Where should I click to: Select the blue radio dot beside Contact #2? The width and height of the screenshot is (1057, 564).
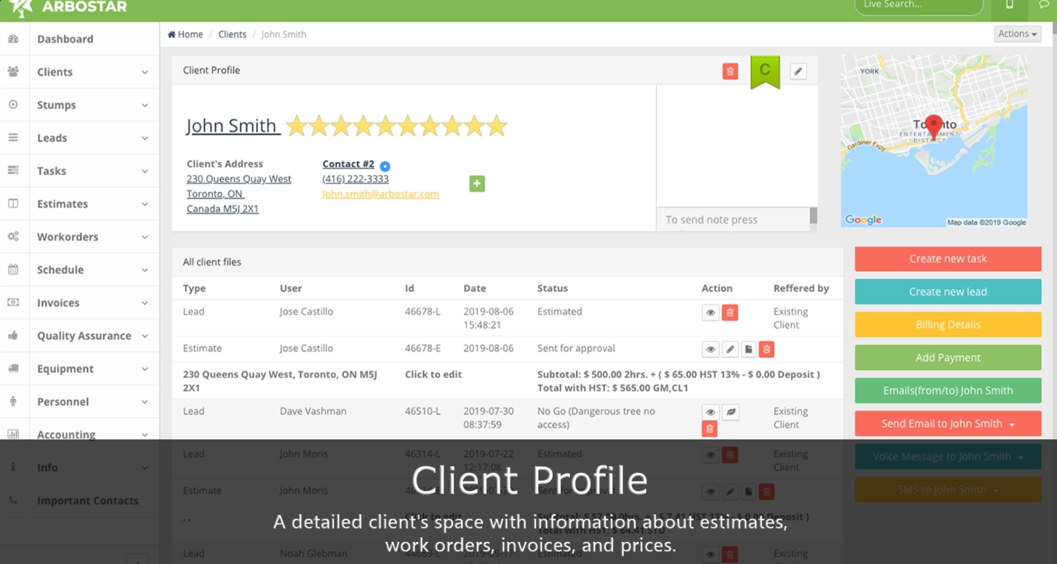coord(385,166)
